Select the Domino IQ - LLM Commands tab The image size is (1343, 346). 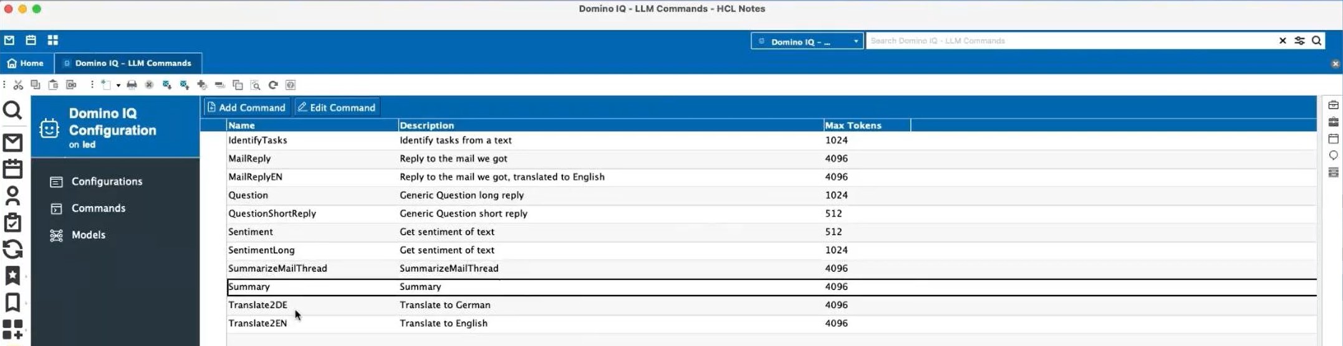128,63
